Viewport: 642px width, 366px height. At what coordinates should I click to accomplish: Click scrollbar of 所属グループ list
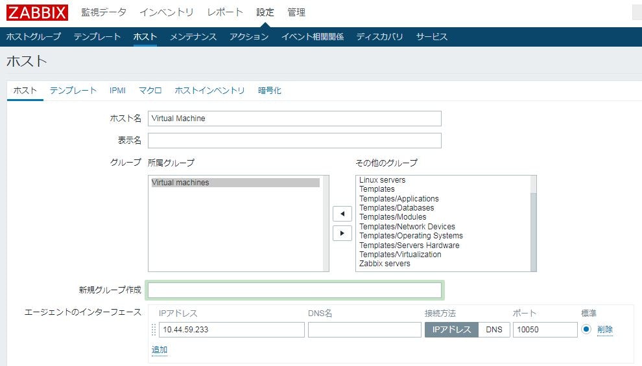coord(326,223)
